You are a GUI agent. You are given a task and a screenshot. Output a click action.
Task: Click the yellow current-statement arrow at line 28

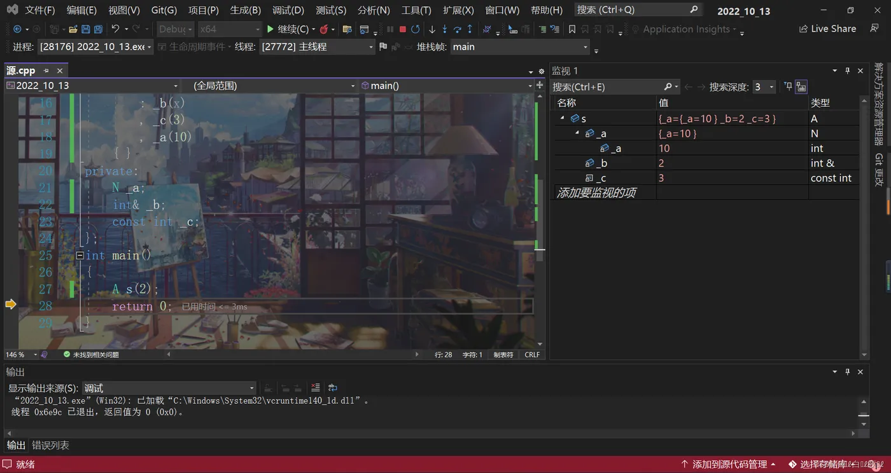click(x=10, y=305)
